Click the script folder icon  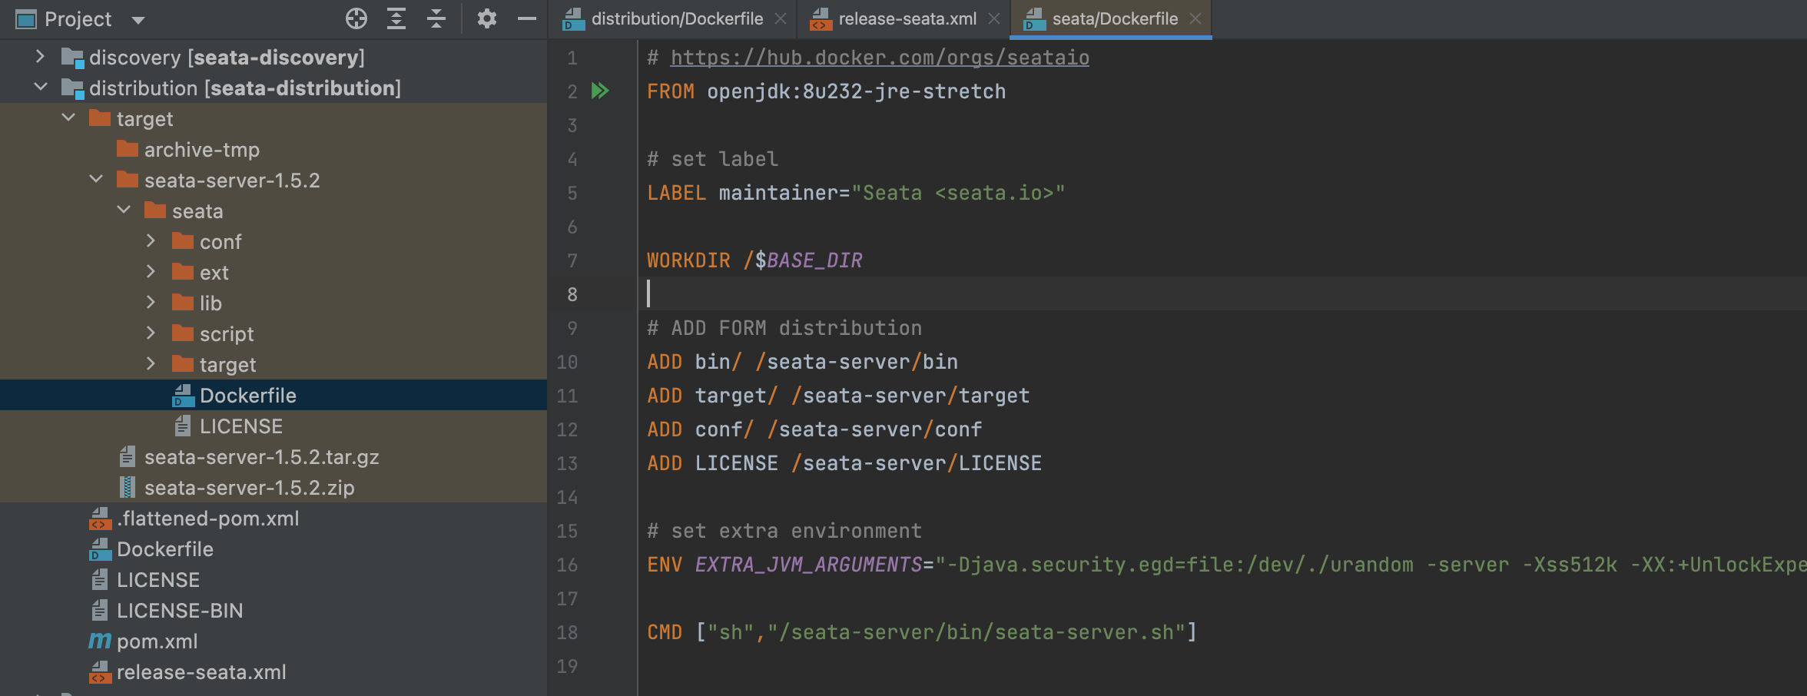pos(183,333)
